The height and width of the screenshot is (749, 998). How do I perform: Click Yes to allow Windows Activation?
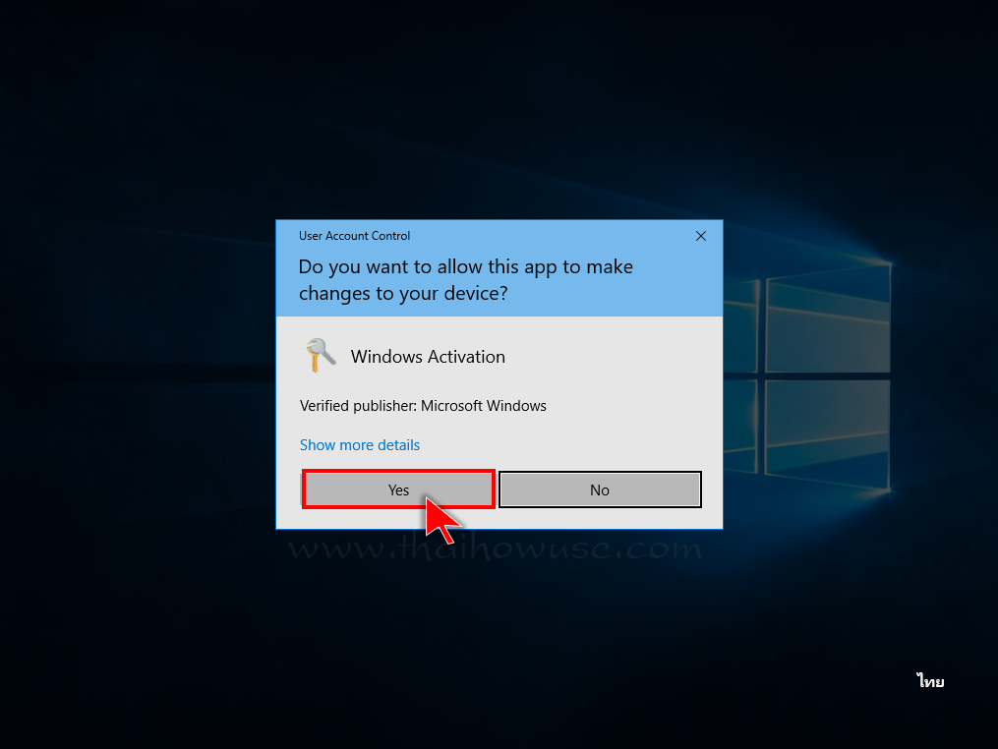click(x=398, y=490)
